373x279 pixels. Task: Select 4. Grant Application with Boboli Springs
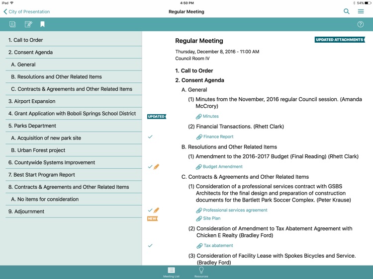74,114
